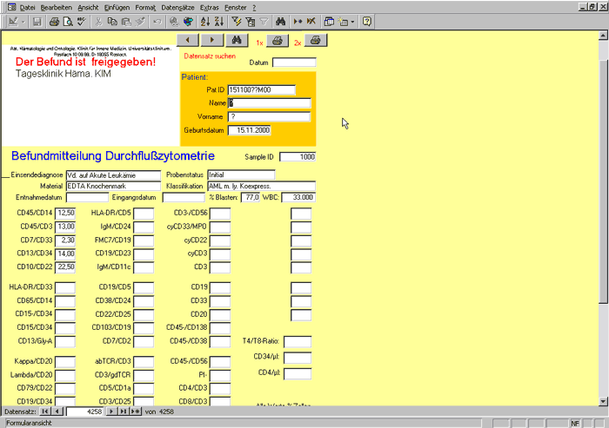Click the Geburtsdatum field
This screenshot has height=428, width=609.
[249, 130]
